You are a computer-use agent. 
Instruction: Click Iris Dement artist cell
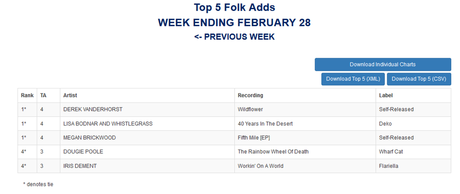point(147,166)
